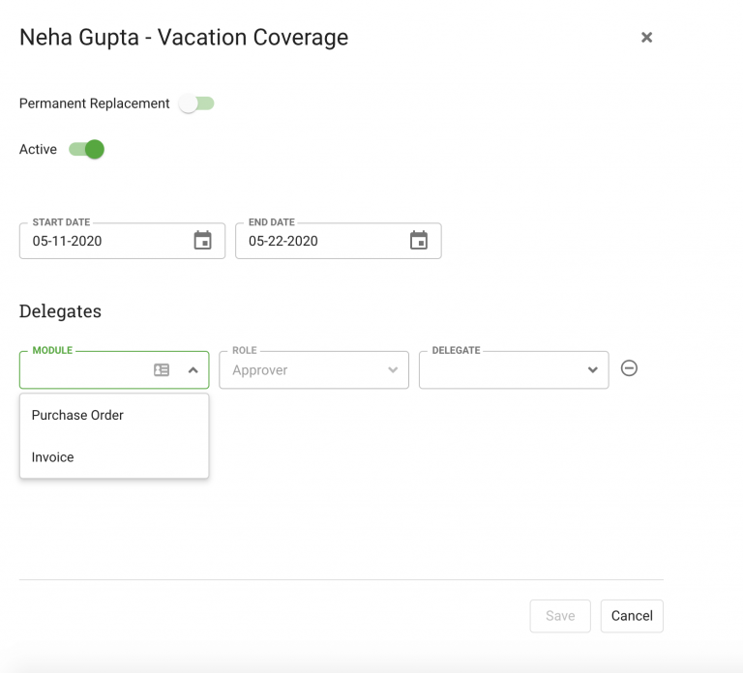Screen dimensions: 743x673
Task: Collapse the Module dropdown using the up chevron
Action: (x=193, y=370)
